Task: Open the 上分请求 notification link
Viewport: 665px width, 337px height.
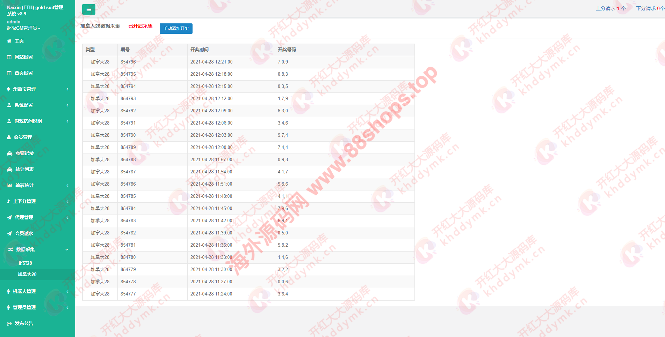Action: 610,8
